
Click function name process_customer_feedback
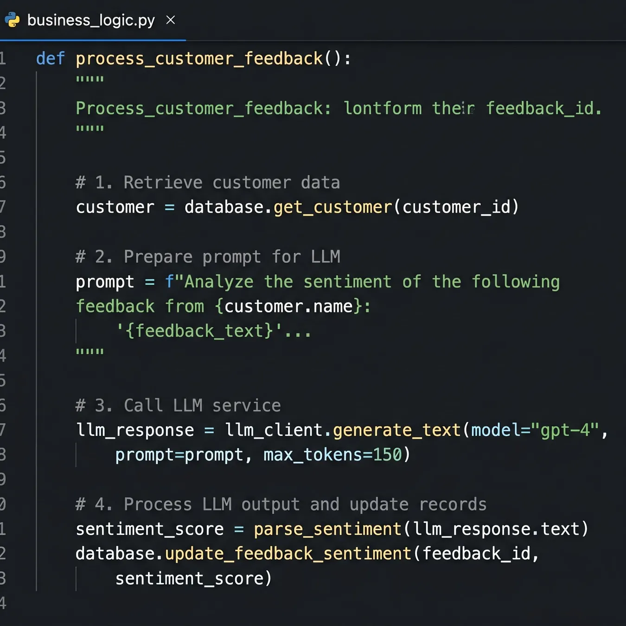[x=199, y=59]
